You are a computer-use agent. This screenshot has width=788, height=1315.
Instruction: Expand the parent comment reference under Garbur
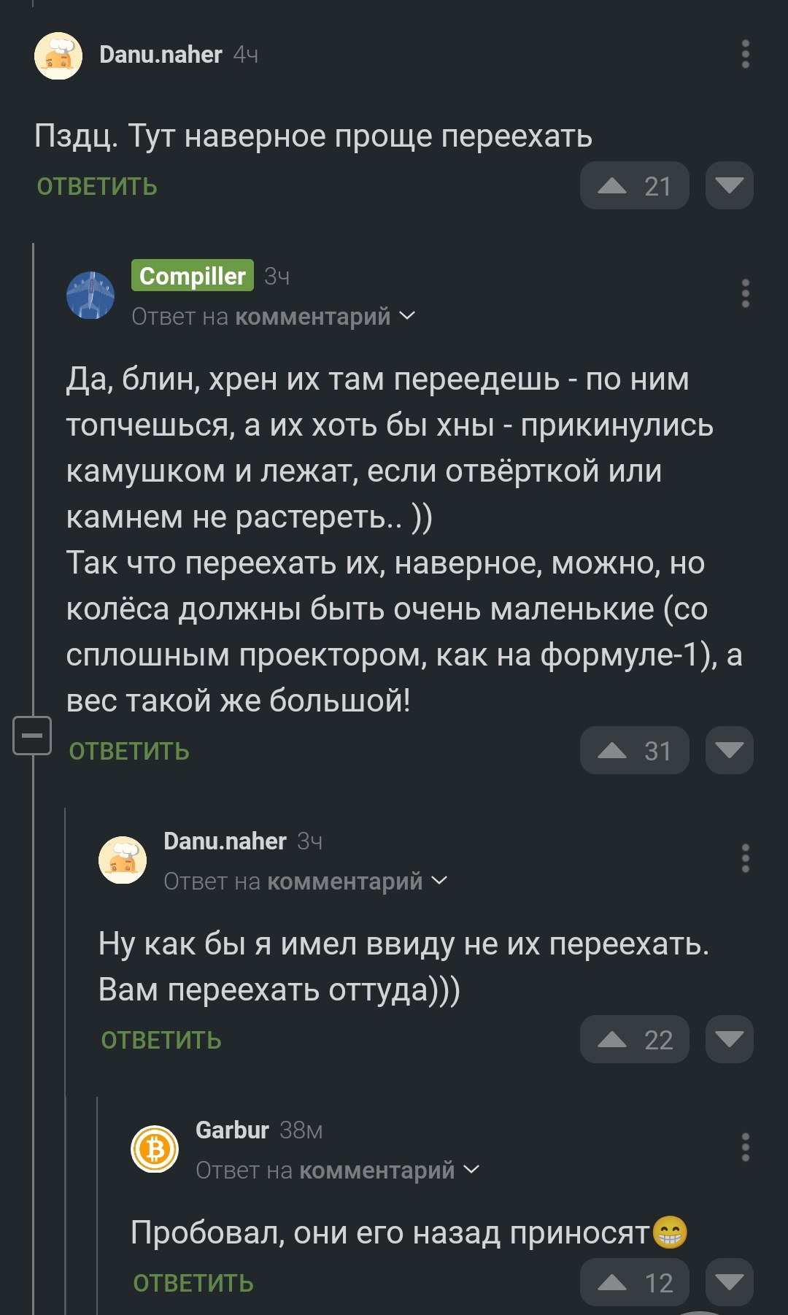pos(338,1171)
